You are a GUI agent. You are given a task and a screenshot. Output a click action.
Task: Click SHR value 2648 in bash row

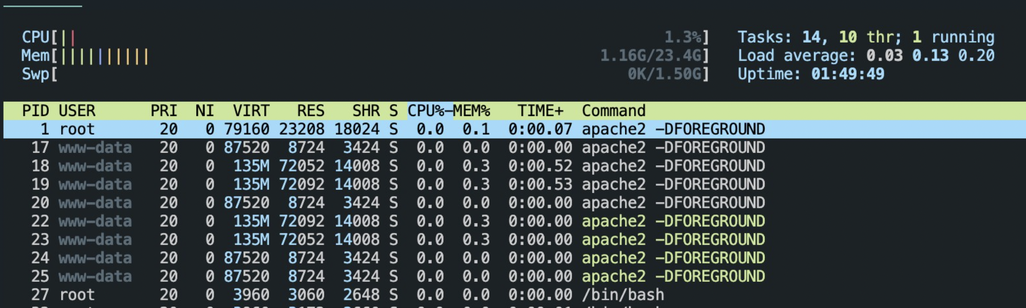coord(362,295)
